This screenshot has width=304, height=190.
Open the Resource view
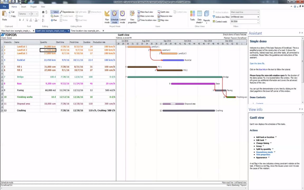[x=165, y=16]
